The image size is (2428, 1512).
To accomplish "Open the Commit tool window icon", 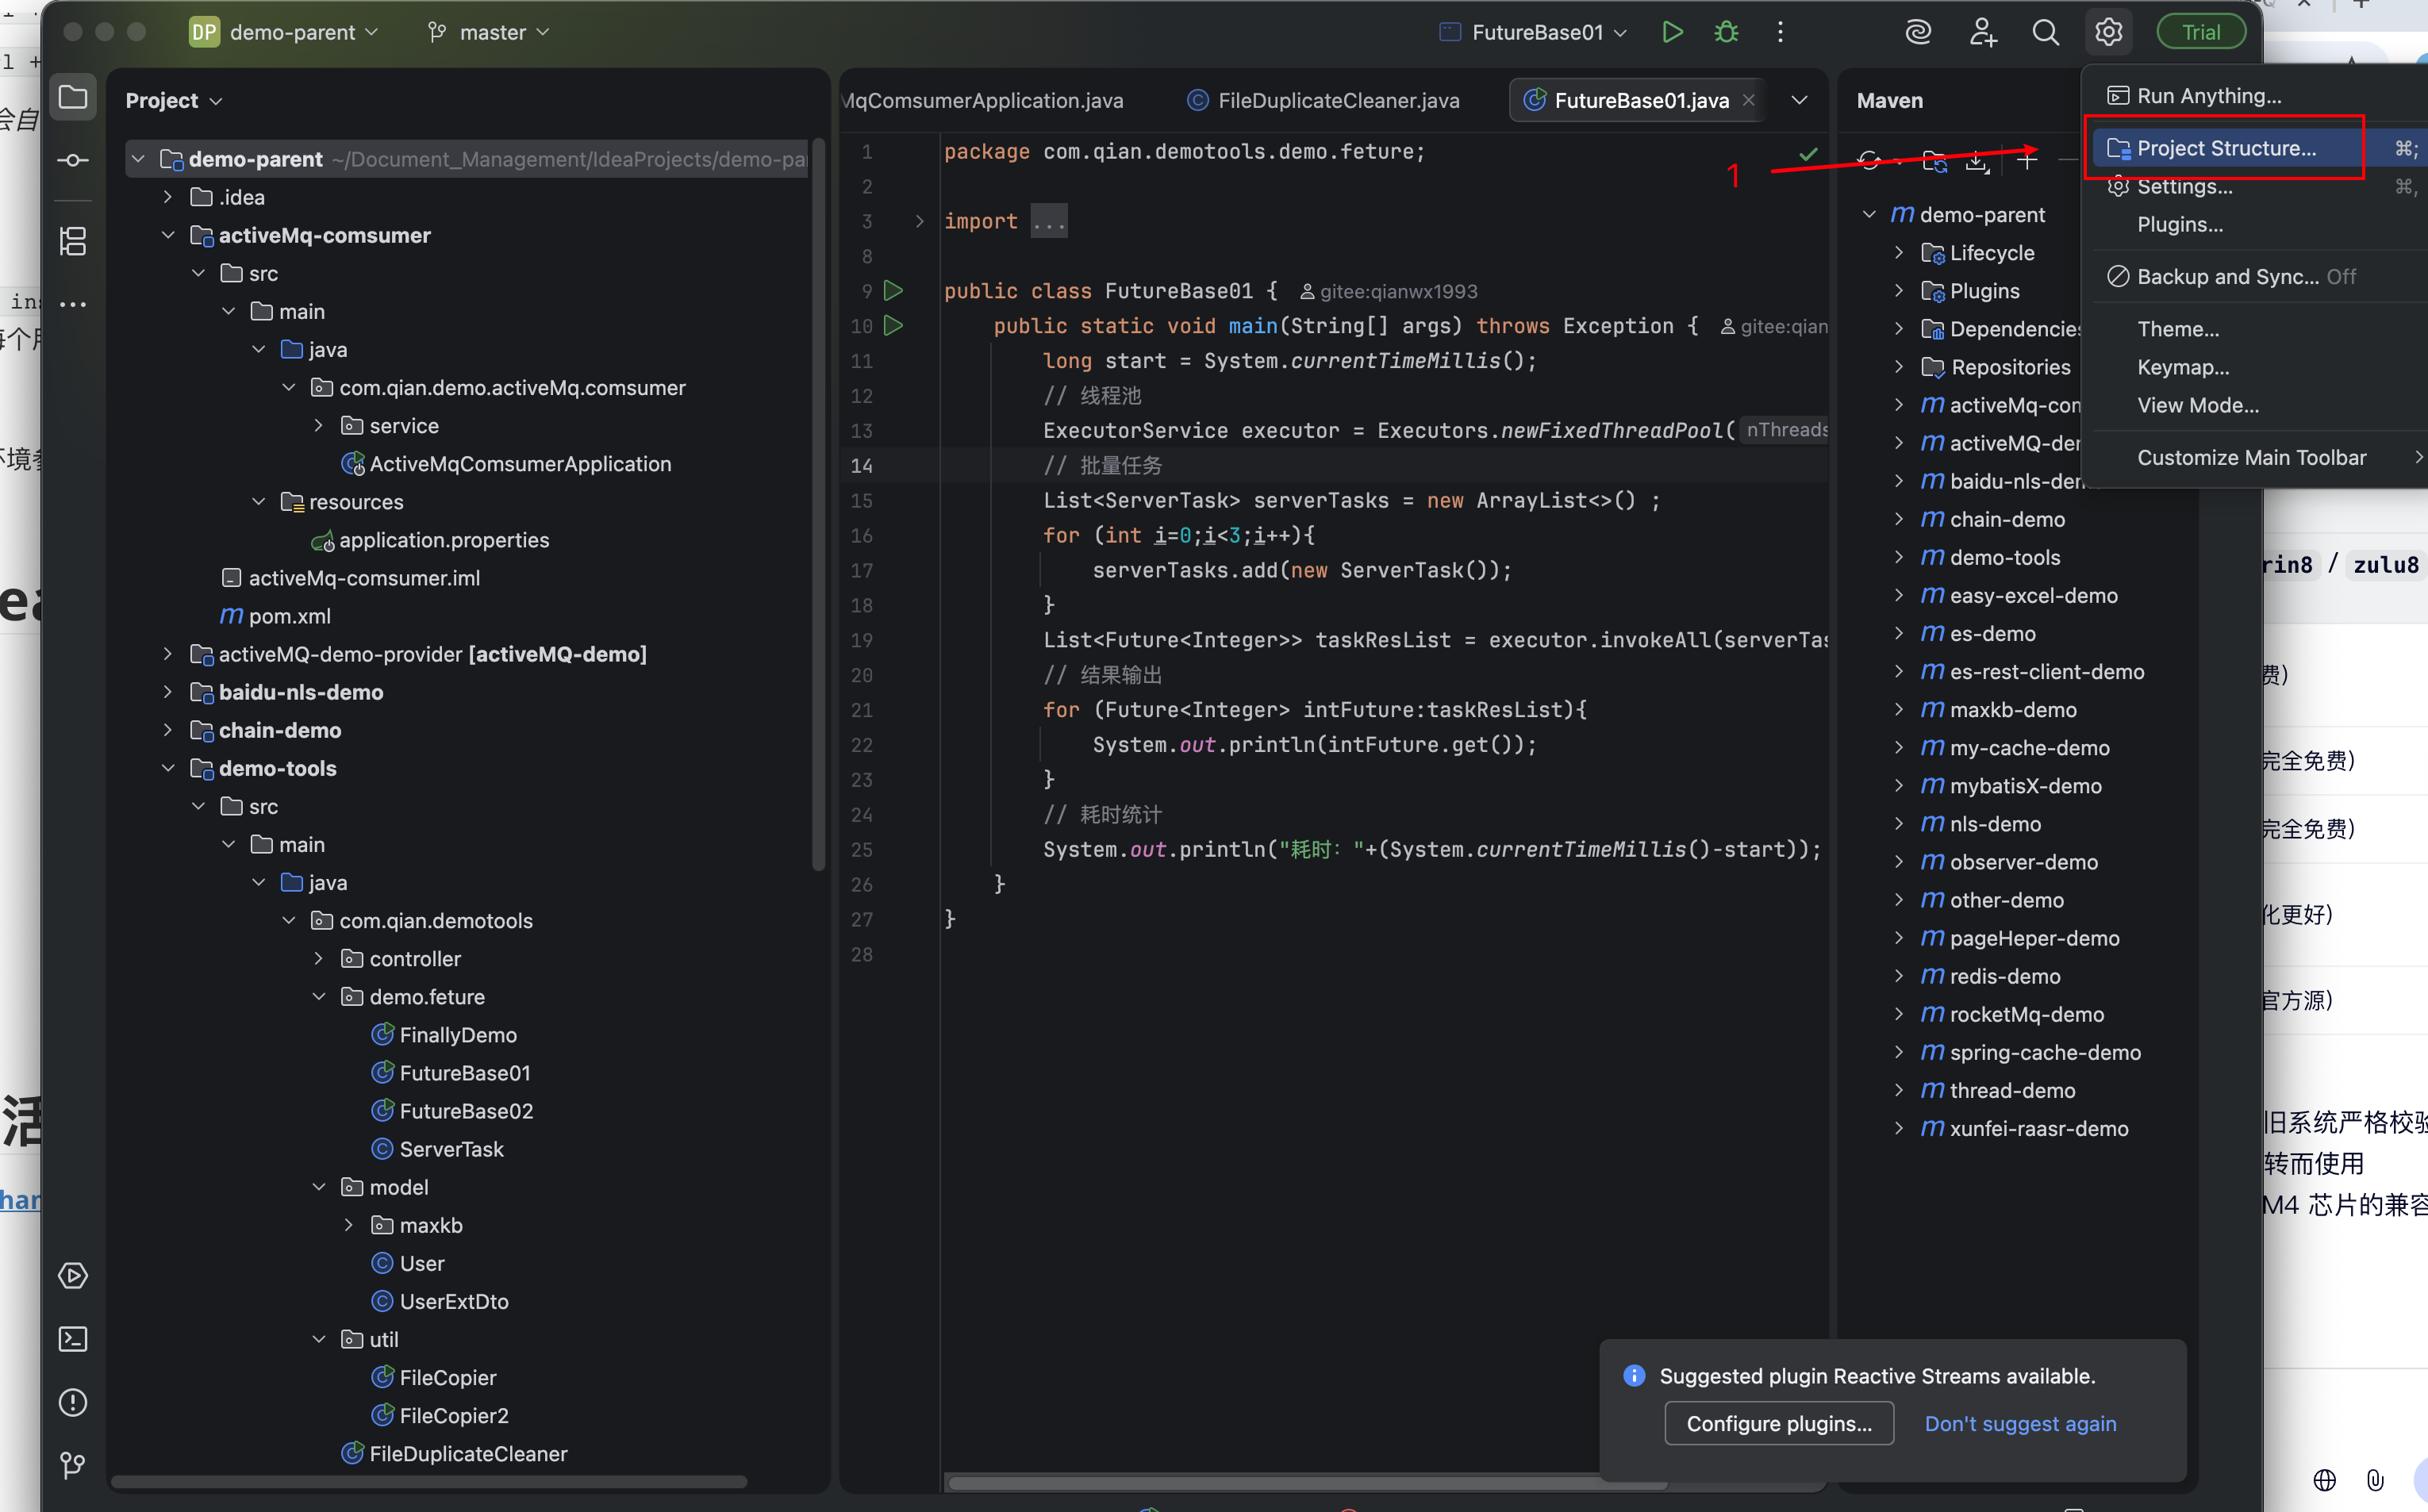I will [x=73, y=160].
